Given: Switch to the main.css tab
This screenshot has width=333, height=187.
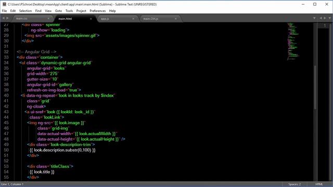Looking at the screenshot, I should (32, 19).
